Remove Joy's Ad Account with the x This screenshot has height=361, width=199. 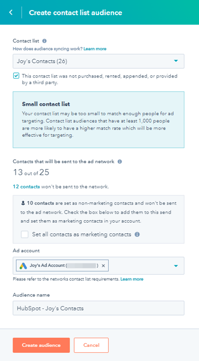103,266
